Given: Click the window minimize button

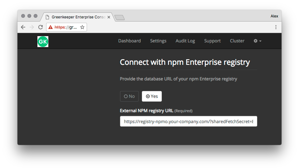Looking at the screenshot, I should 29,16.
